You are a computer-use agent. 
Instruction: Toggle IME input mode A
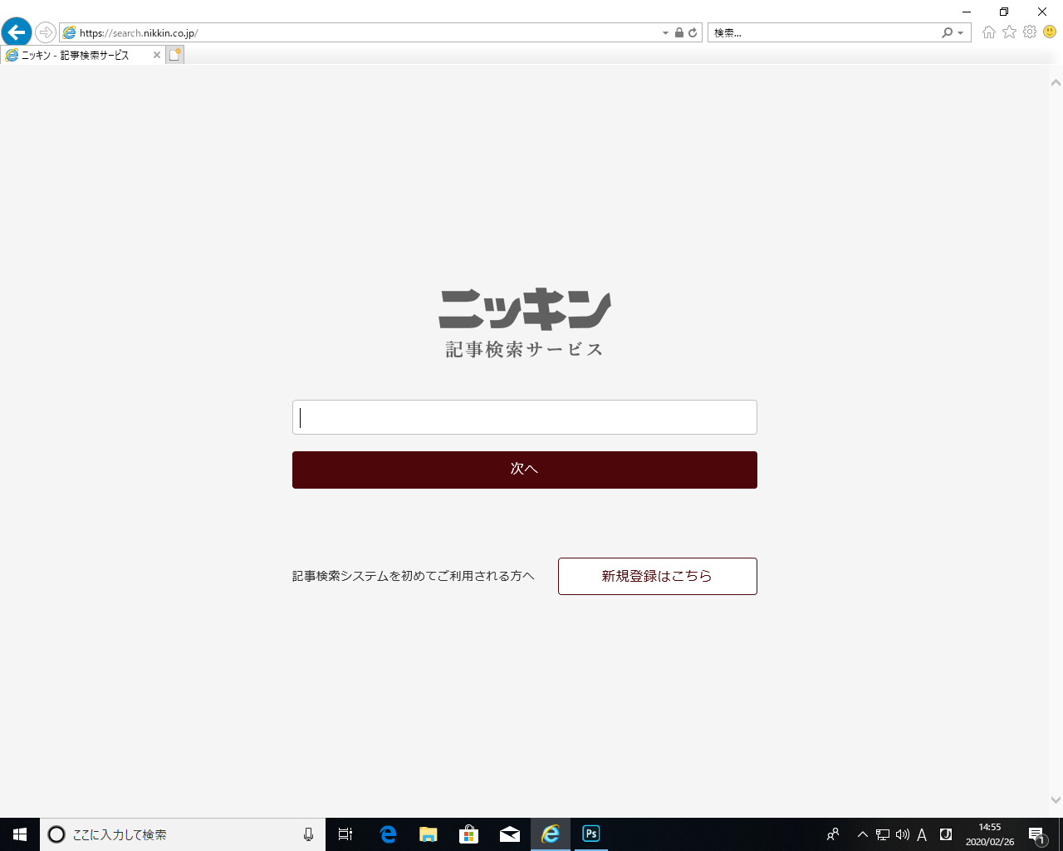coord(922,834)
